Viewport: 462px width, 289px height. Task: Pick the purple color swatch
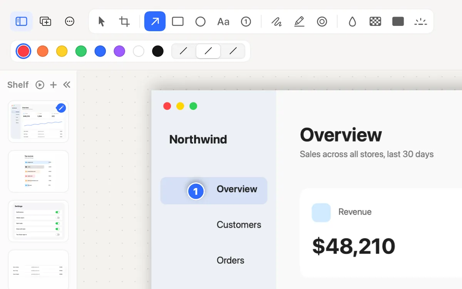pyautogui.click(x=119, y=51)
